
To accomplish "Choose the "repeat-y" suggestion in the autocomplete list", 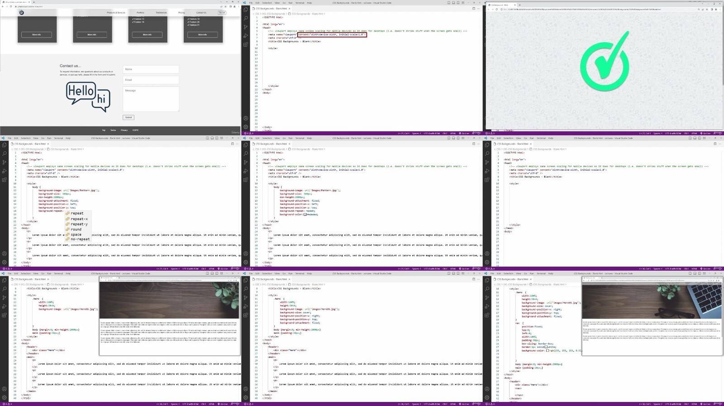I will coord(78,224).
